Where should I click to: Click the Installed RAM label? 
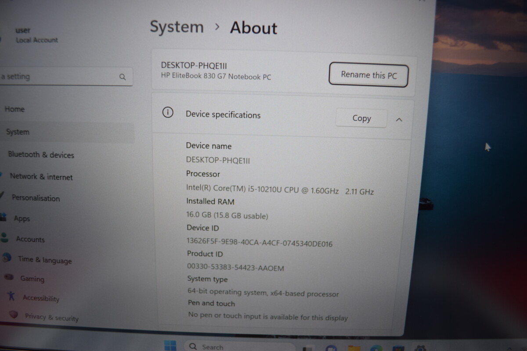tap(210, 201)
